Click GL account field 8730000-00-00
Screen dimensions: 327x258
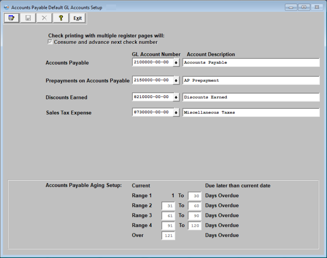coord(152,112)
